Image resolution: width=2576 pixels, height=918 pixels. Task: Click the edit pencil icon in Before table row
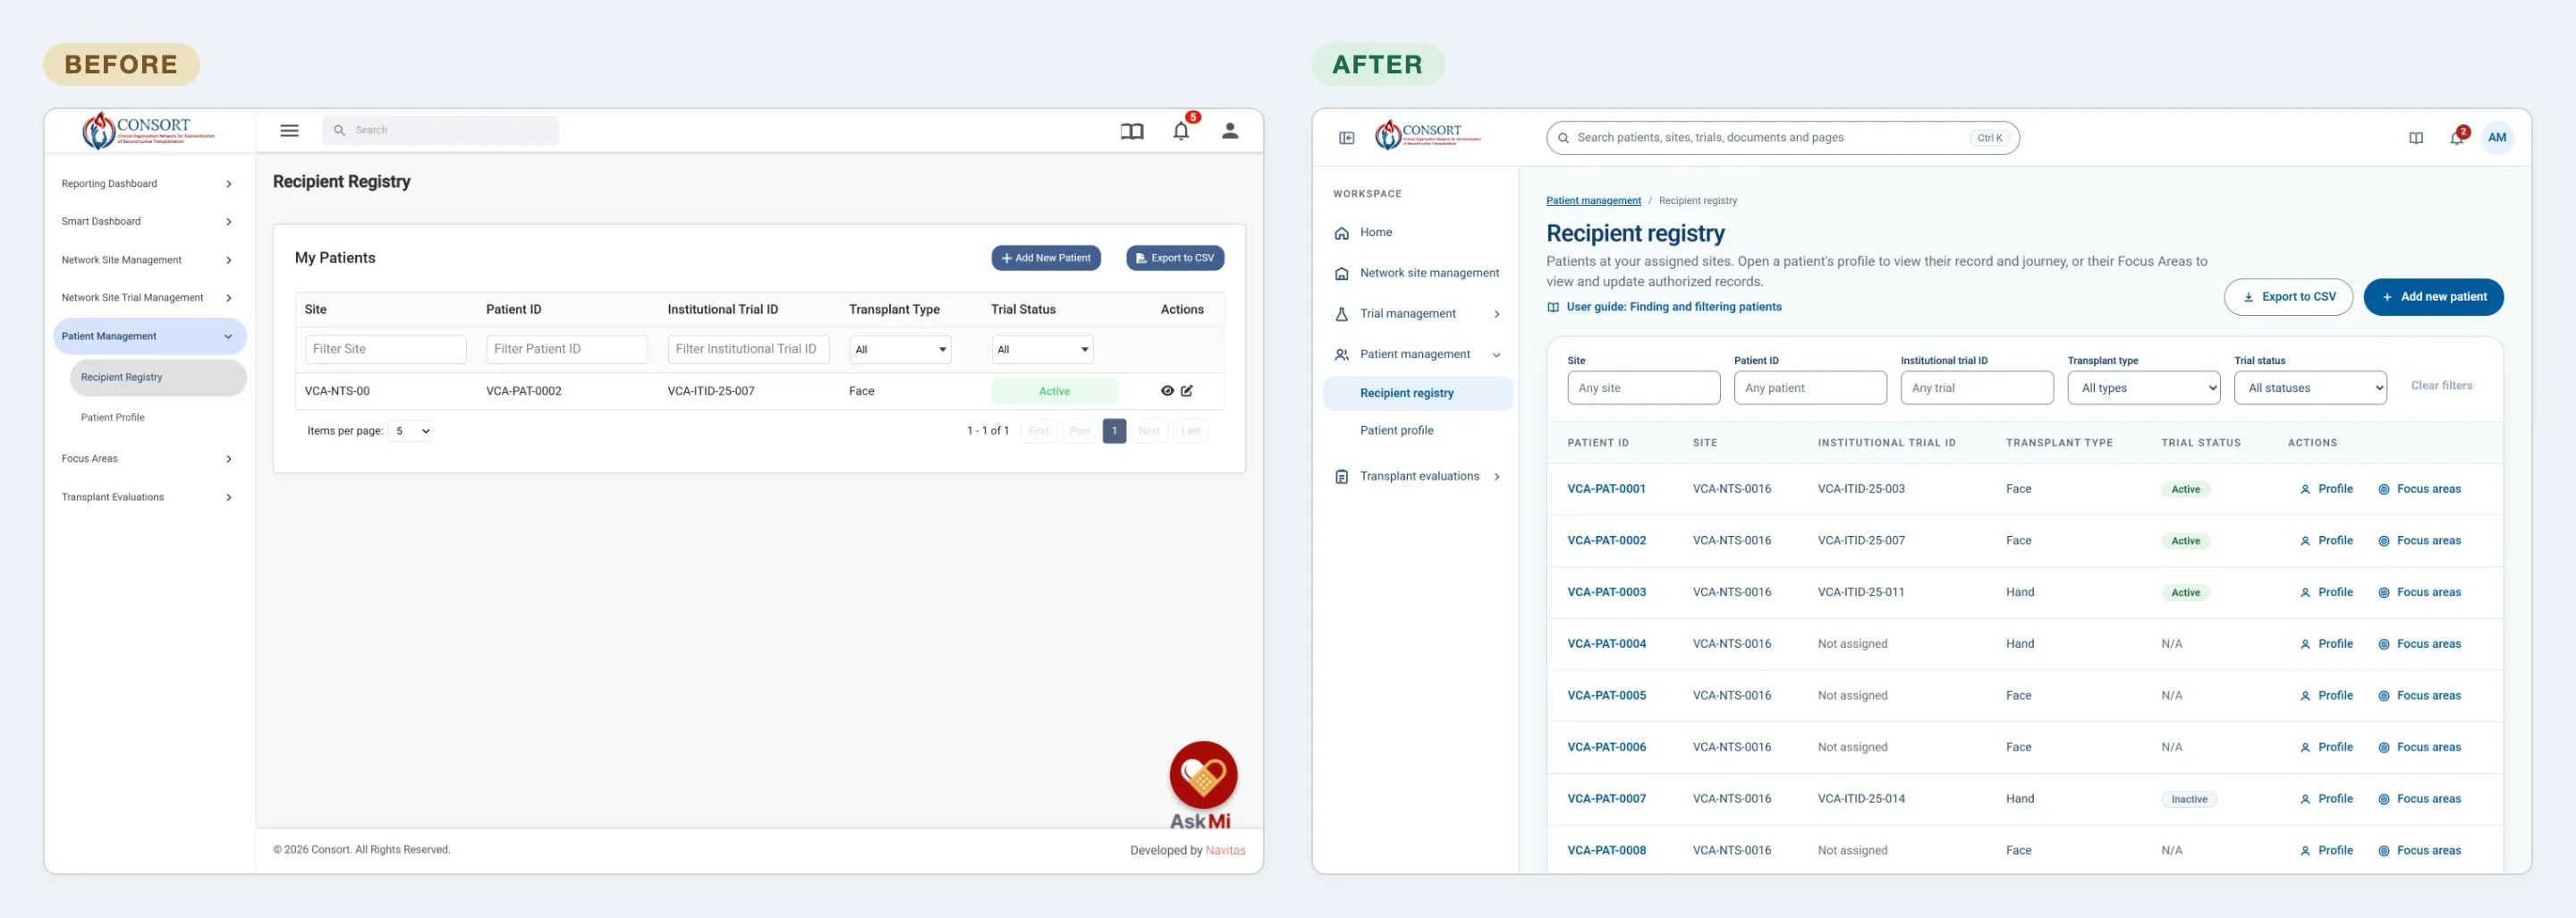coord(1187,391)
